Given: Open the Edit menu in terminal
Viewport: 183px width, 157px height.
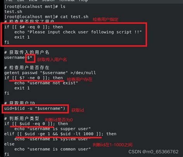Looking at the screenshot, I should 20,1.
